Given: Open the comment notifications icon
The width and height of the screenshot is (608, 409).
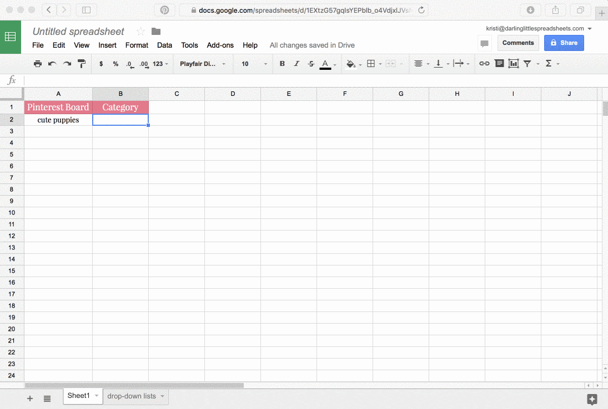Looking at the screenshot, I should pos(484,43).
